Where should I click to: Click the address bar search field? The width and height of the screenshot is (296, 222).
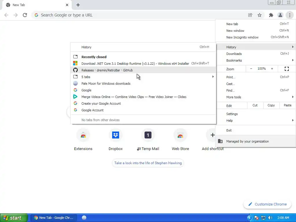[140, 15]
